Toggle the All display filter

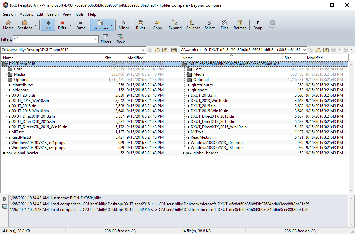pyautogui.click(x=48, y=25)
